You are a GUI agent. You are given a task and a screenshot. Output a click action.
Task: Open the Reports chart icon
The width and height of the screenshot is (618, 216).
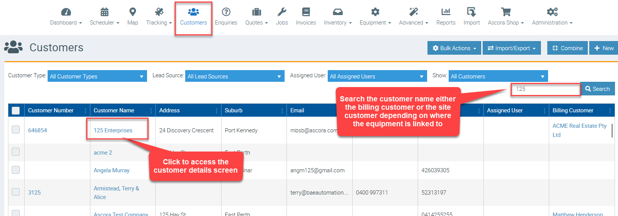(x=446, y=12)
